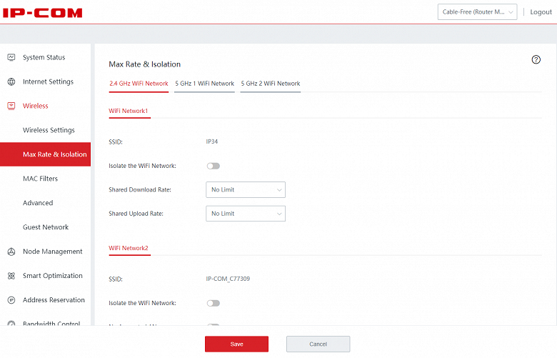
Task: Click the Address Reservation icon
Action: coord(11,300)
